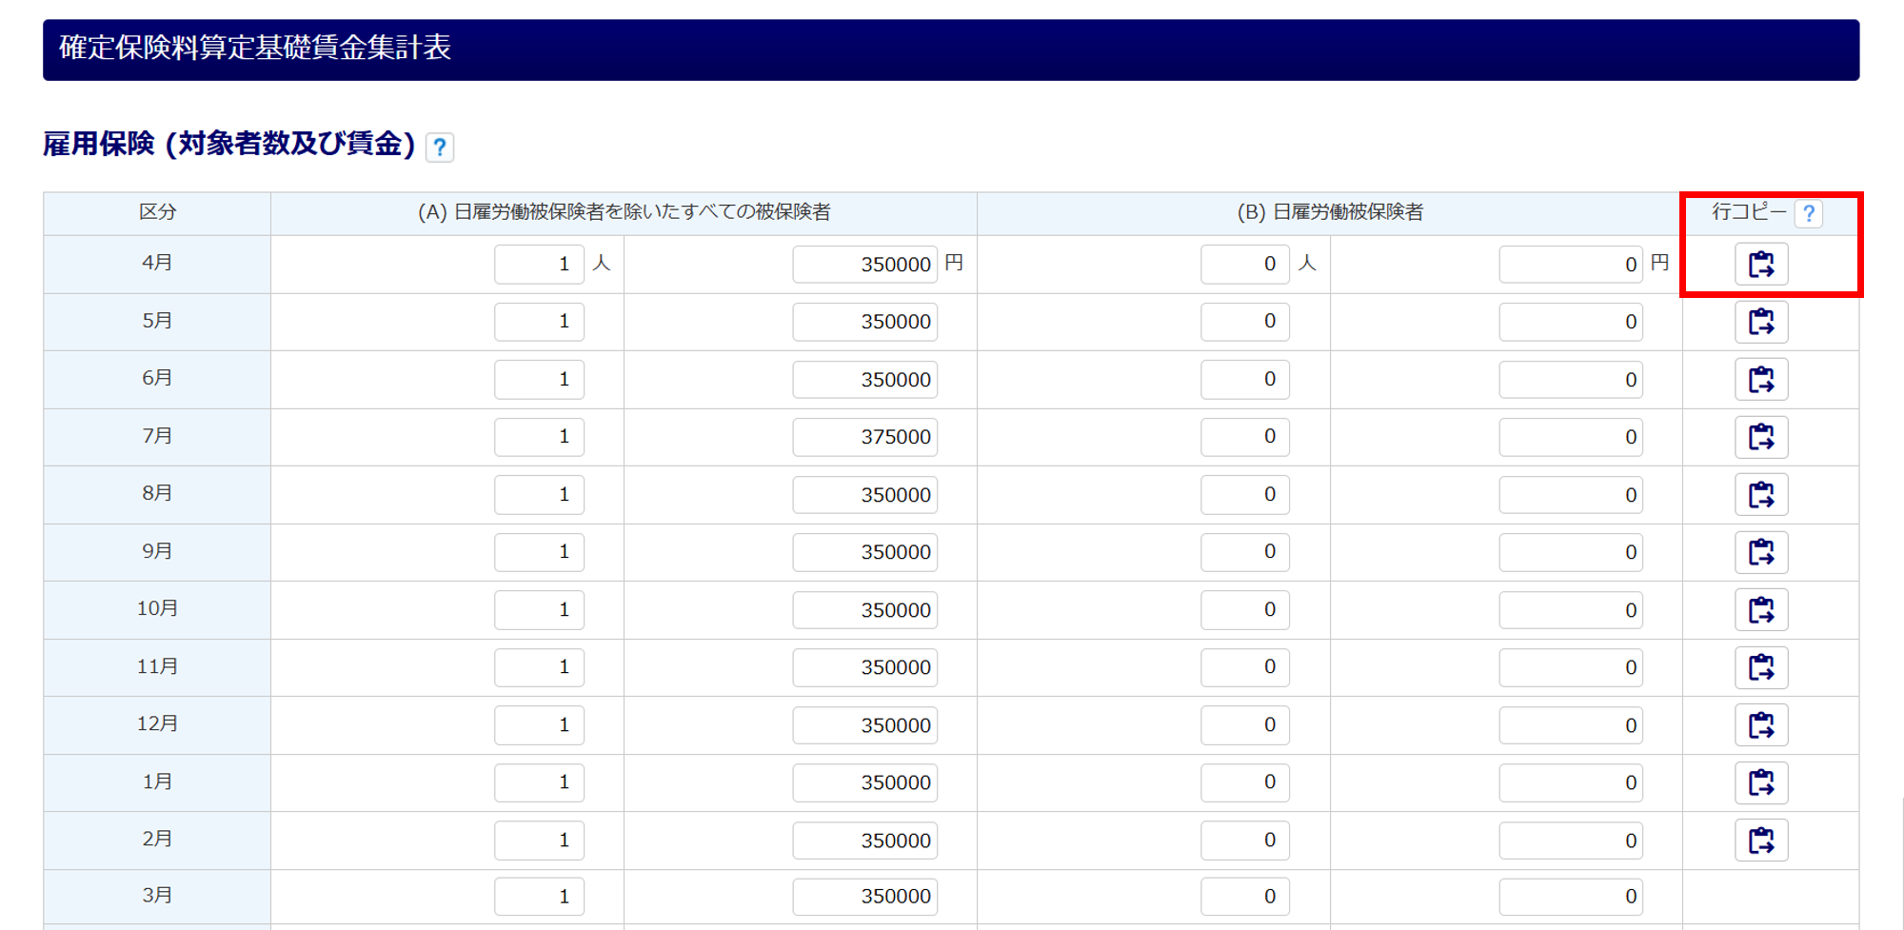Focus 12月 wage field (A)
The height and width of the screenshot is (930, 1904).
864,724
